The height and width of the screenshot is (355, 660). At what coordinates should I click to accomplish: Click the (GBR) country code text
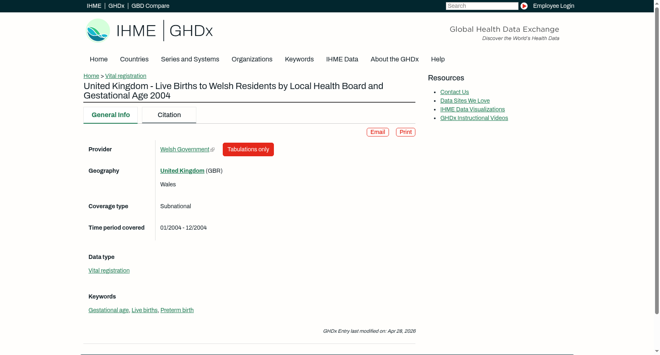pyautogui.click(x=214, y=171)
